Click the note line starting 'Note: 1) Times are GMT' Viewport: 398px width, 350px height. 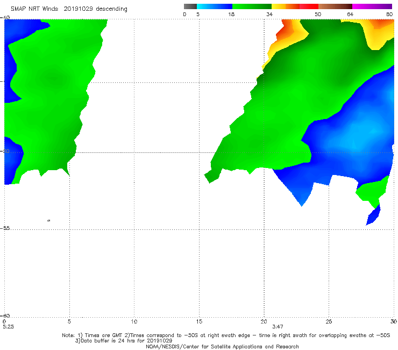226,335
